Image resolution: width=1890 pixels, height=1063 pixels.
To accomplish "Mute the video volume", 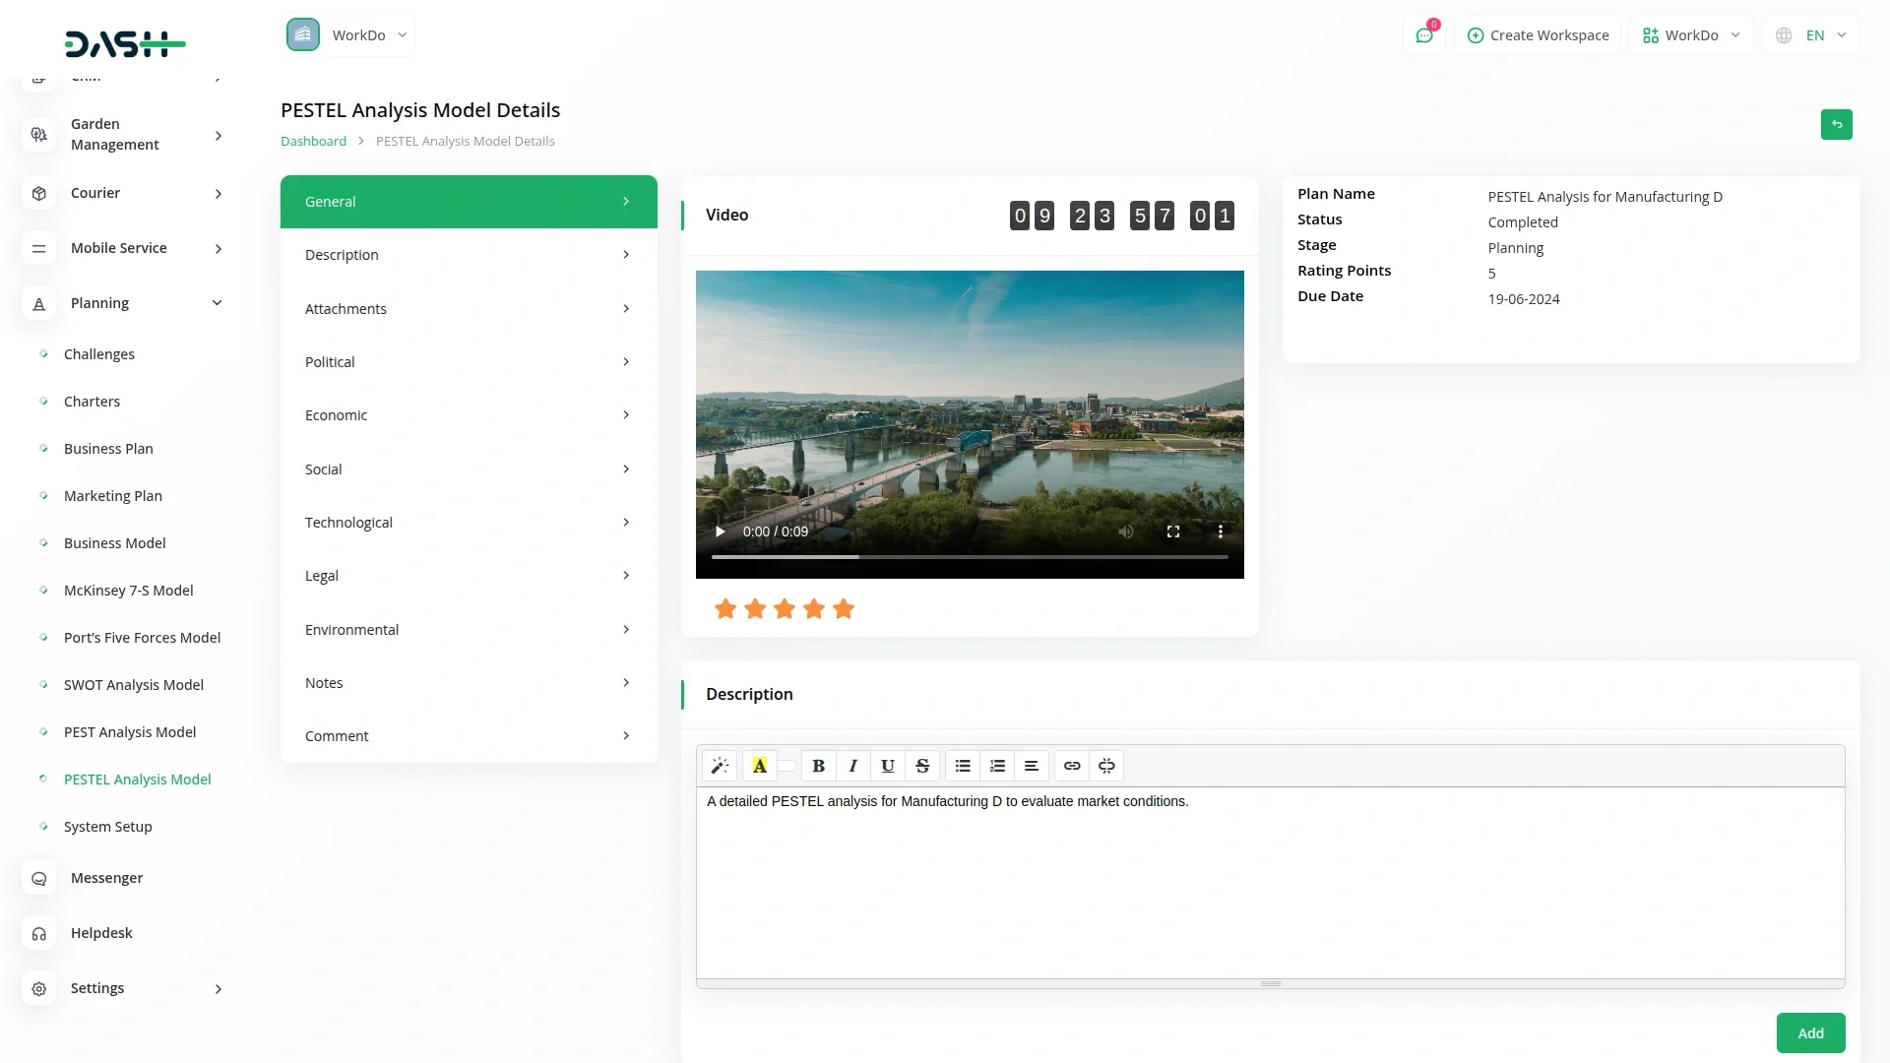I will [1126, 531].
